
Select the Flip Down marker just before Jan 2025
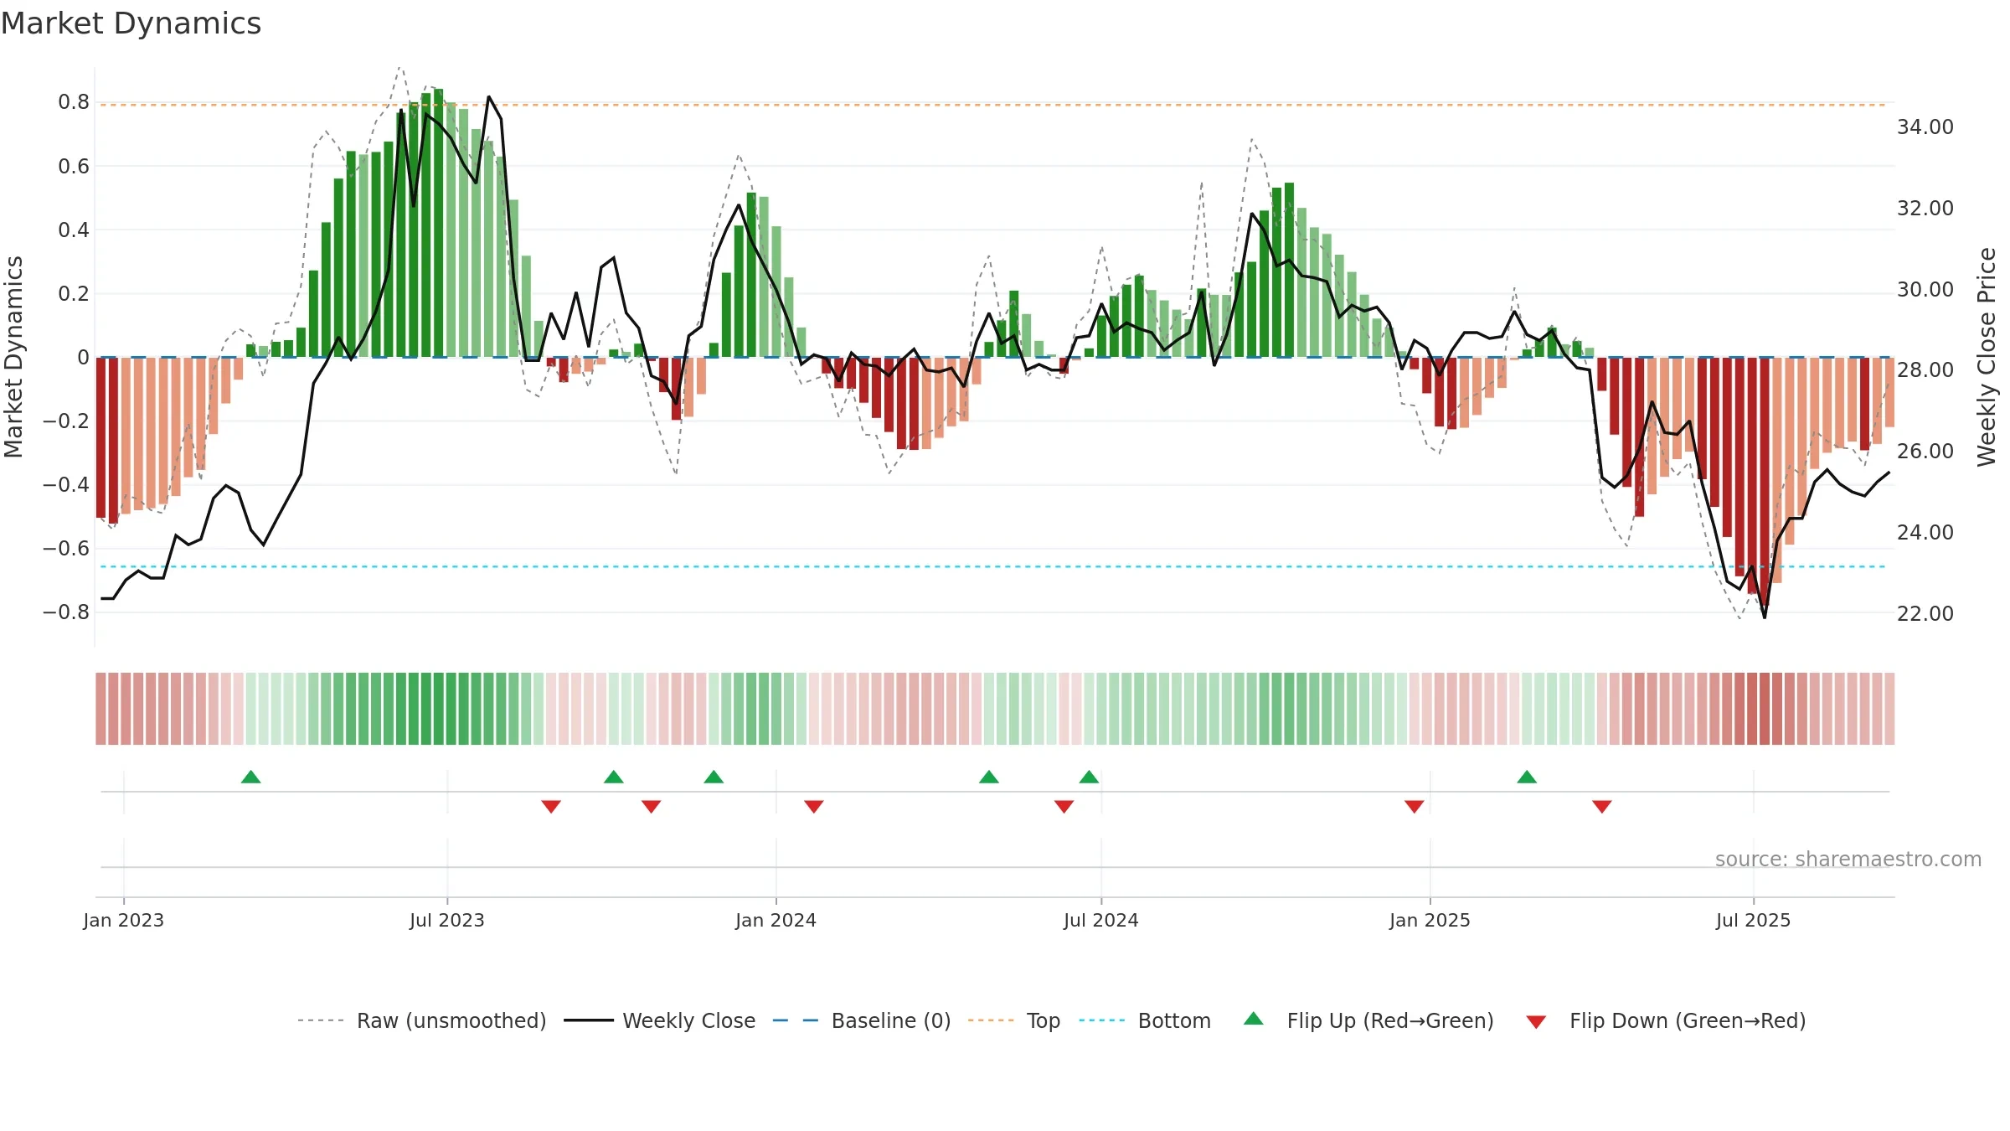[x=1415, y=806]
